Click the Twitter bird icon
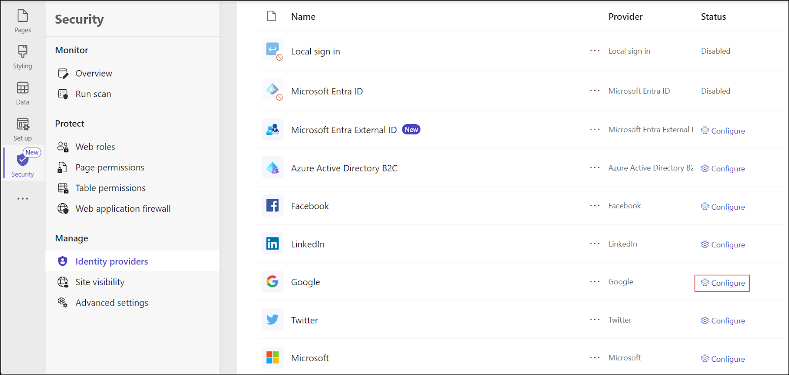 click(273, 320)
